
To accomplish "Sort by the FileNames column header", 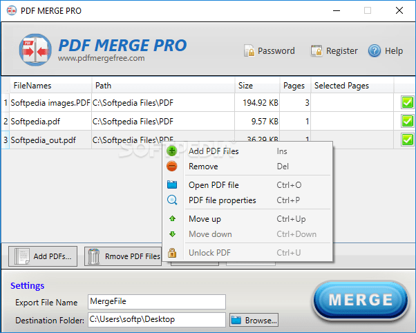I will 50,86.
